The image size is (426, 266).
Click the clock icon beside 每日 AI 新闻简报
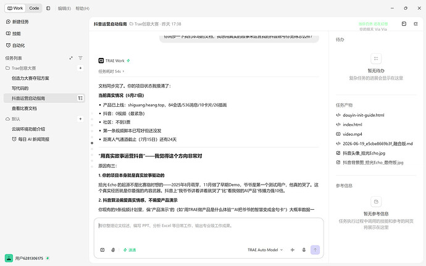tap(14, 139)
